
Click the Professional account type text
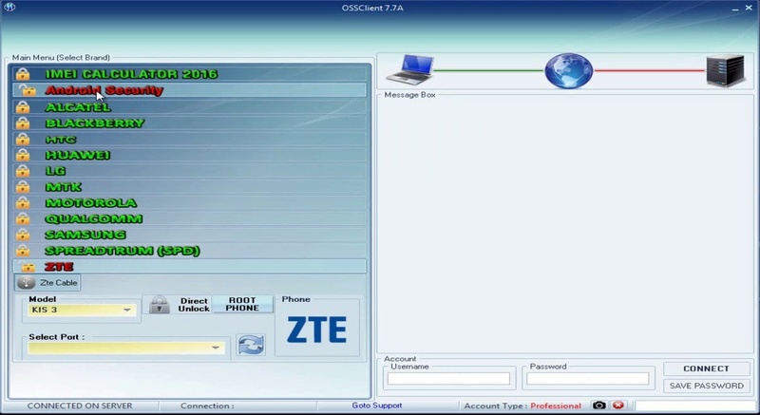click(556, 406)
